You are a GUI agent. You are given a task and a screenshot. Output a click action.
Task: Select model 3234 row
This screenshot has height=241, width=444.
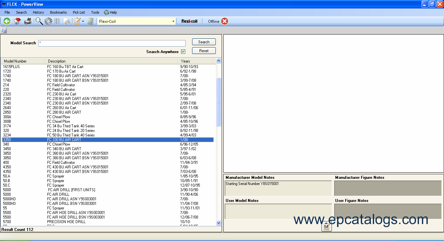point(108,135)
